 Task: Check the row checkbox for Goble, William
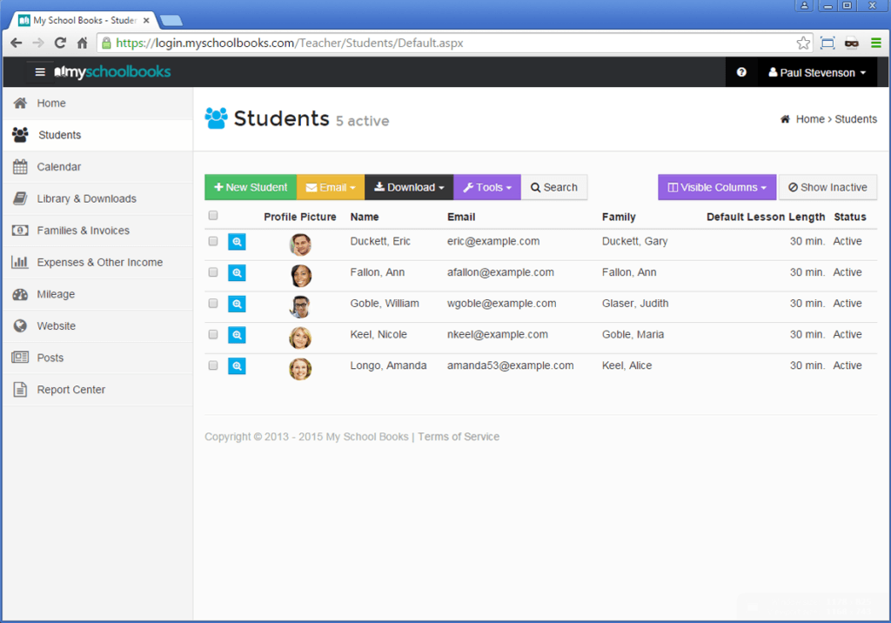click(212, 304)
